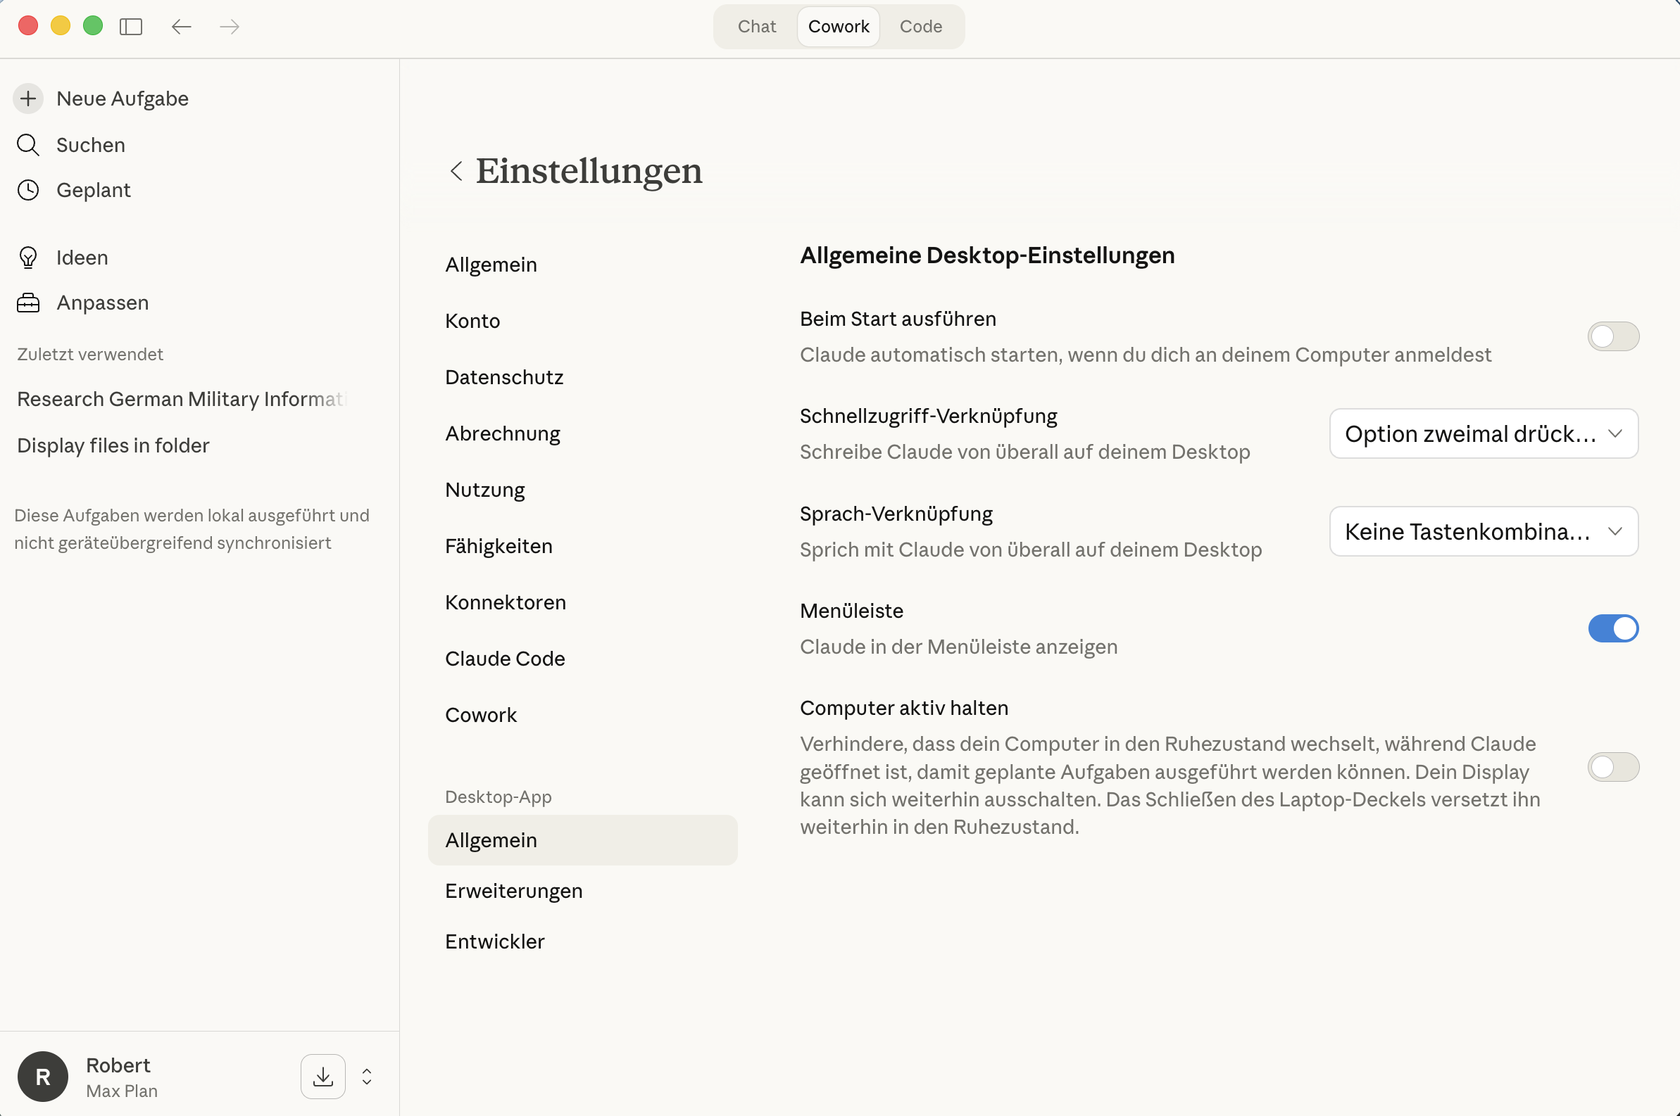Image resolution: width=1680 pixels, height=1116 pixels.
Task: Open Anpassen via the briefcase icon
Action: pos(27,302)
